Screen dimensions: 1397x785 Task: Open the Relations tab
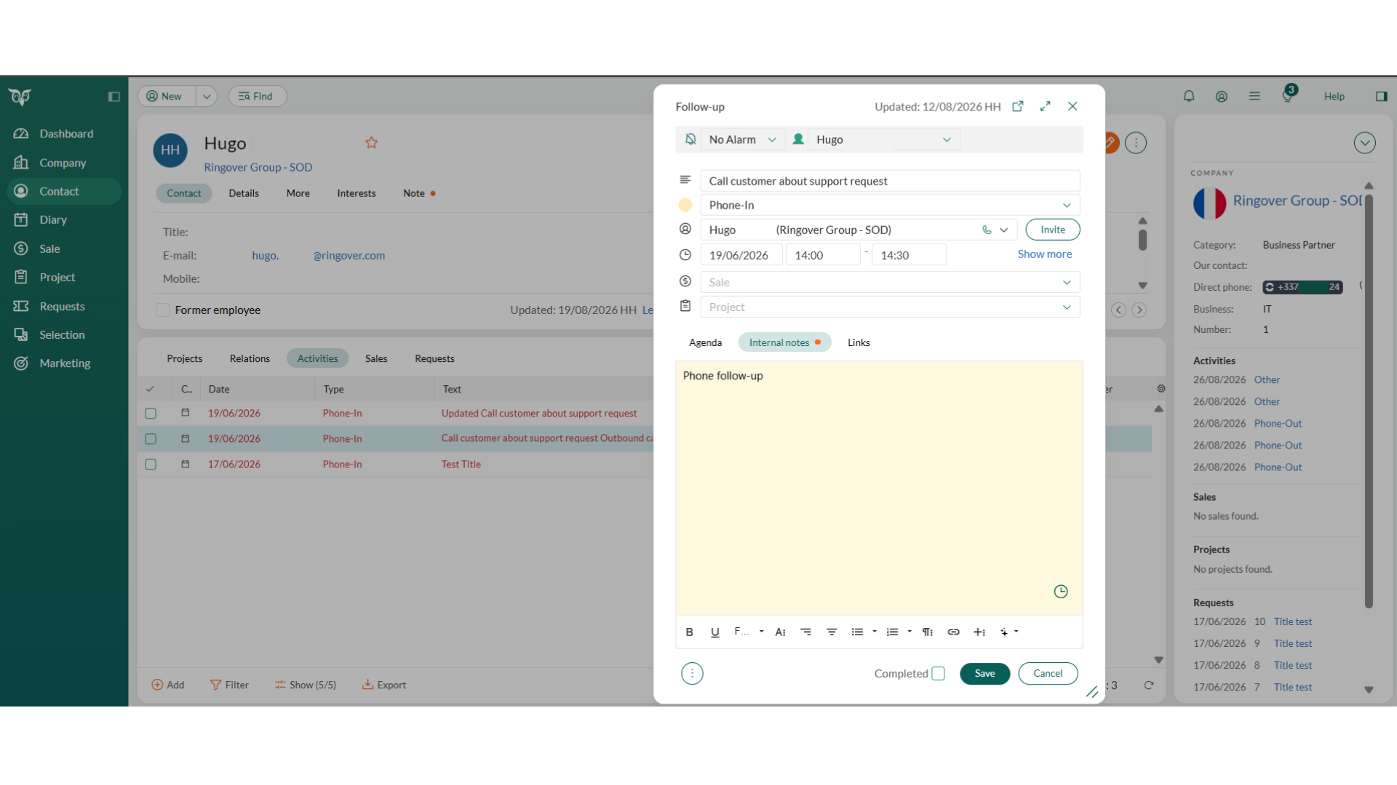click(250, 358)
